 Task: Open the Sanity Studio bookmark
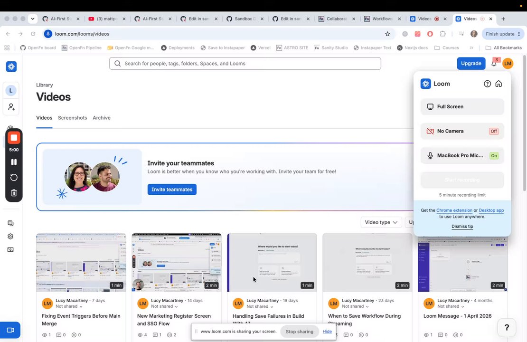pos(331,48)
